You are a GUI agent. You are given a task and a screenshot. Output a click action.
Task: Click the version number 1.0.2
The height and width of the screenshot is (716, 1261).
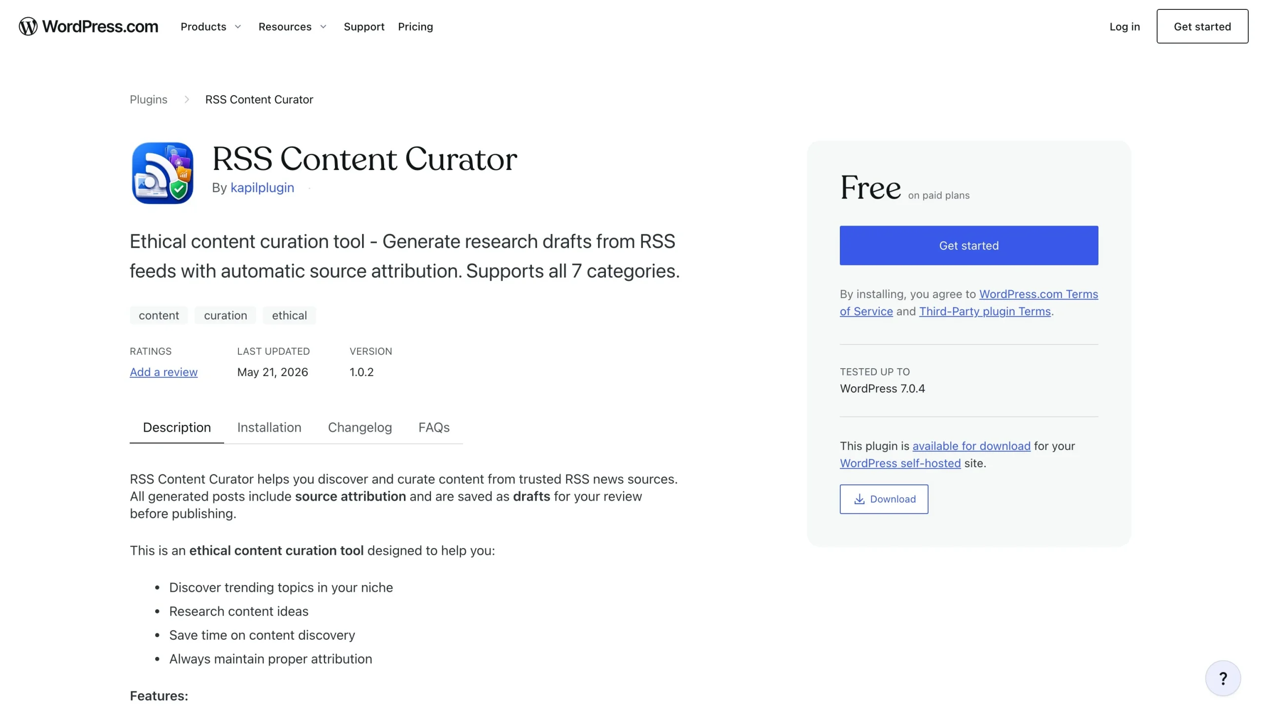click(x=362, y=372)
